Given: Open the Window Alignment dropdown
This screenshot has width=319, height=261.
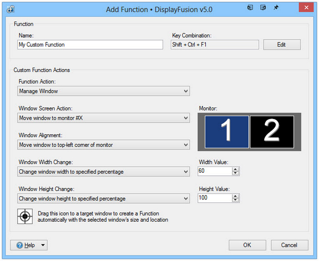Looking at the screenshot, I should (104, 145).
